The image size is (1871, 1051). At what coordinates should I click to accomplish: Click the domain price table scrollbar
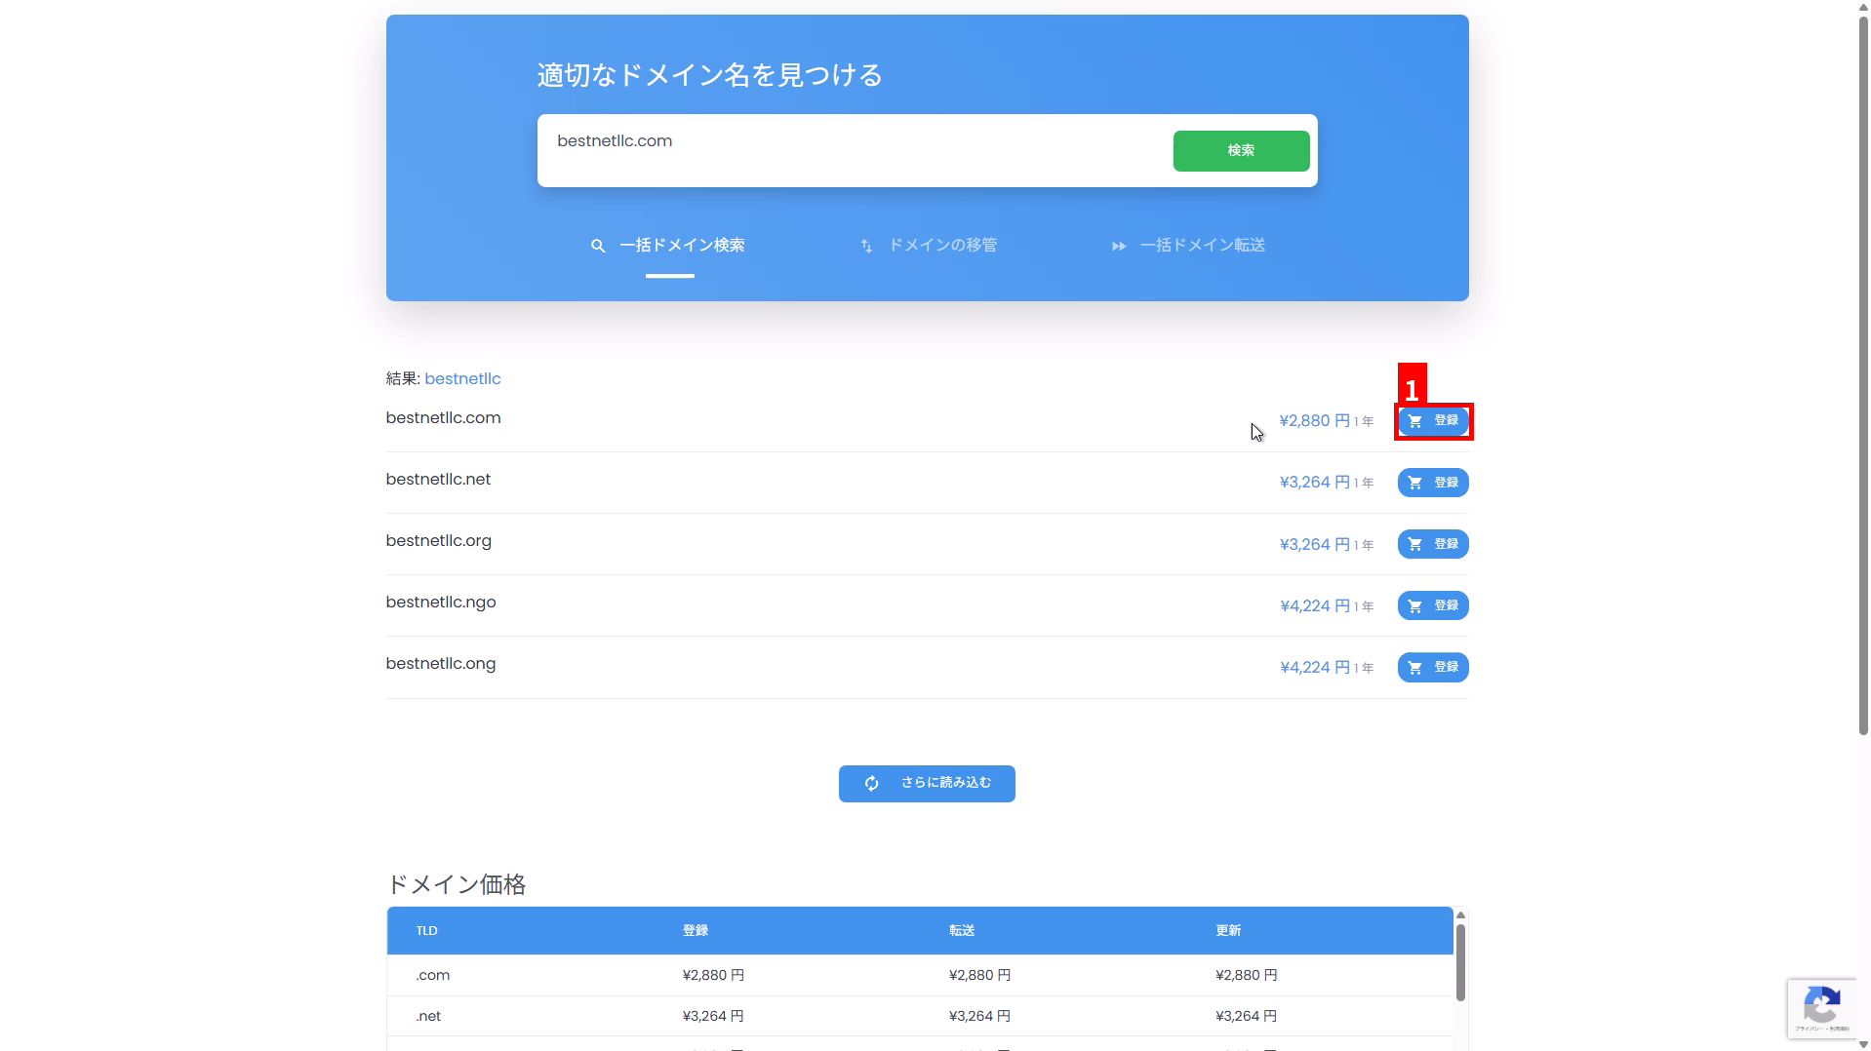[x=1460, y=960]
